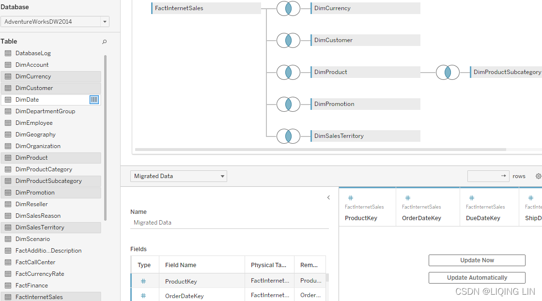Open the join icon for DimCurrency
542x301 pixels.
(288, 8)
